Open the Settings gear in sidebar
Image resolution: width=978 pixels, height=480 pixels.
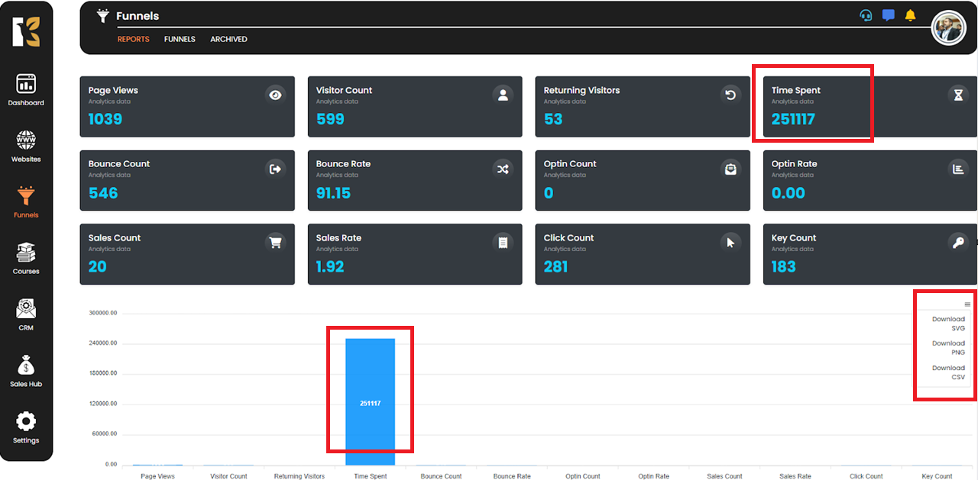(26, 426)
